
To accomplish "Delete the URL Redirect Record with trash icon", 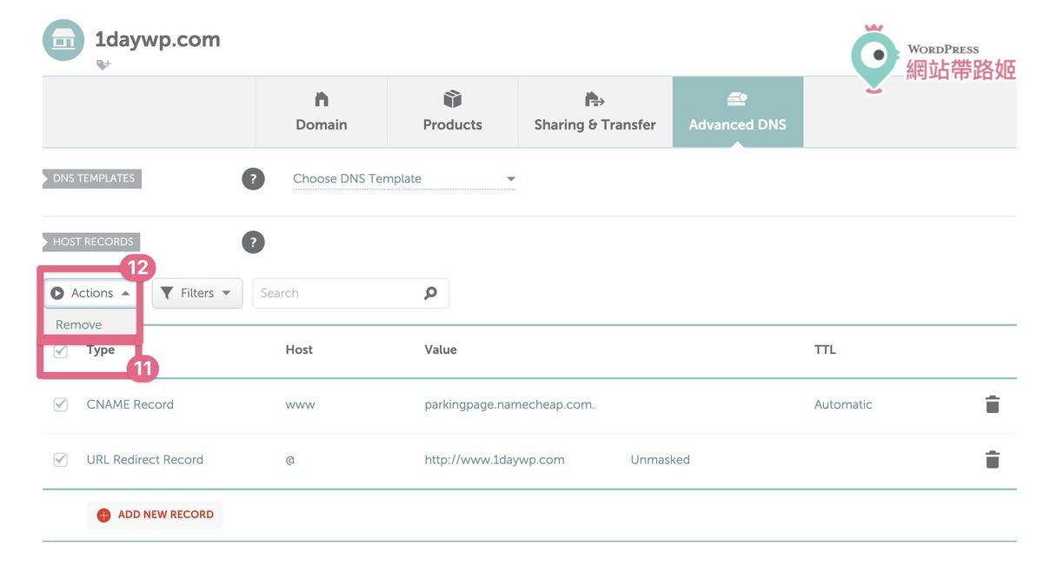I will 993,460.
